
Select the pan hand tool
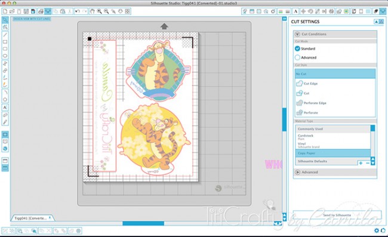(x=93, y=11)
